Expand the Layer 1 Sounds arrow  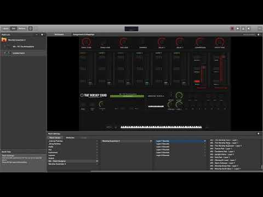pyautogui.click(x=205, y=141)
